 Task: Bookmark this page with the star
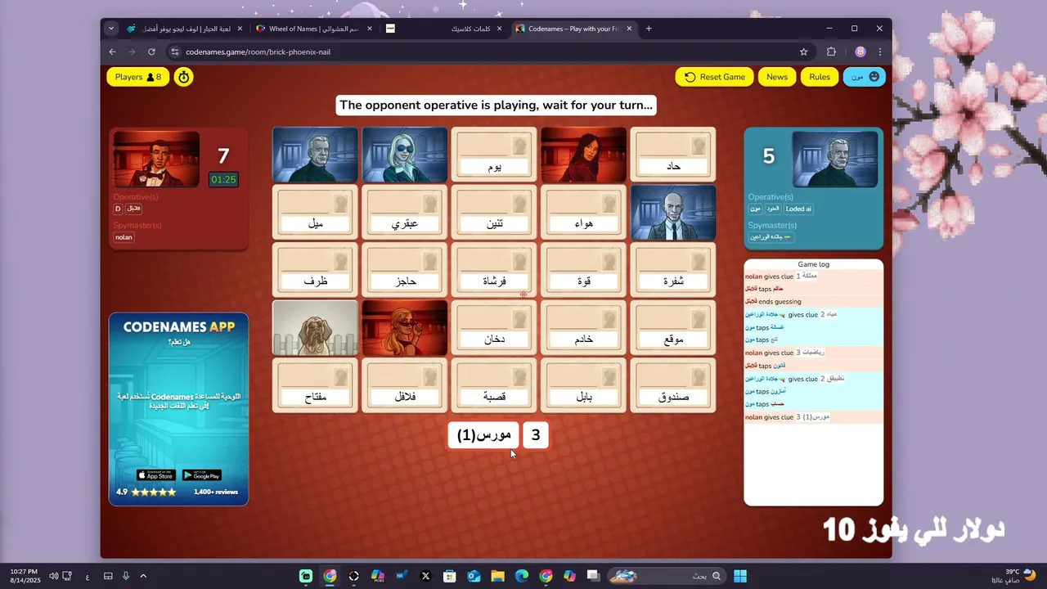804,52
